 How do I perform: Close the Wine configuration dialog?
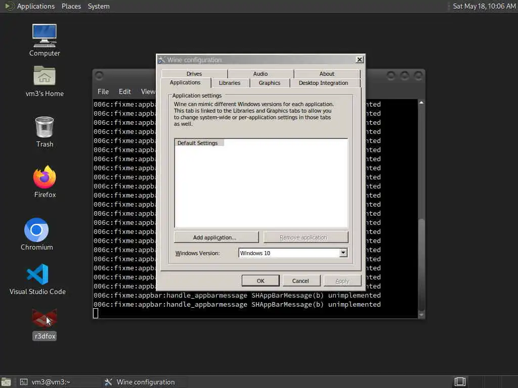(x=360, y=60)
